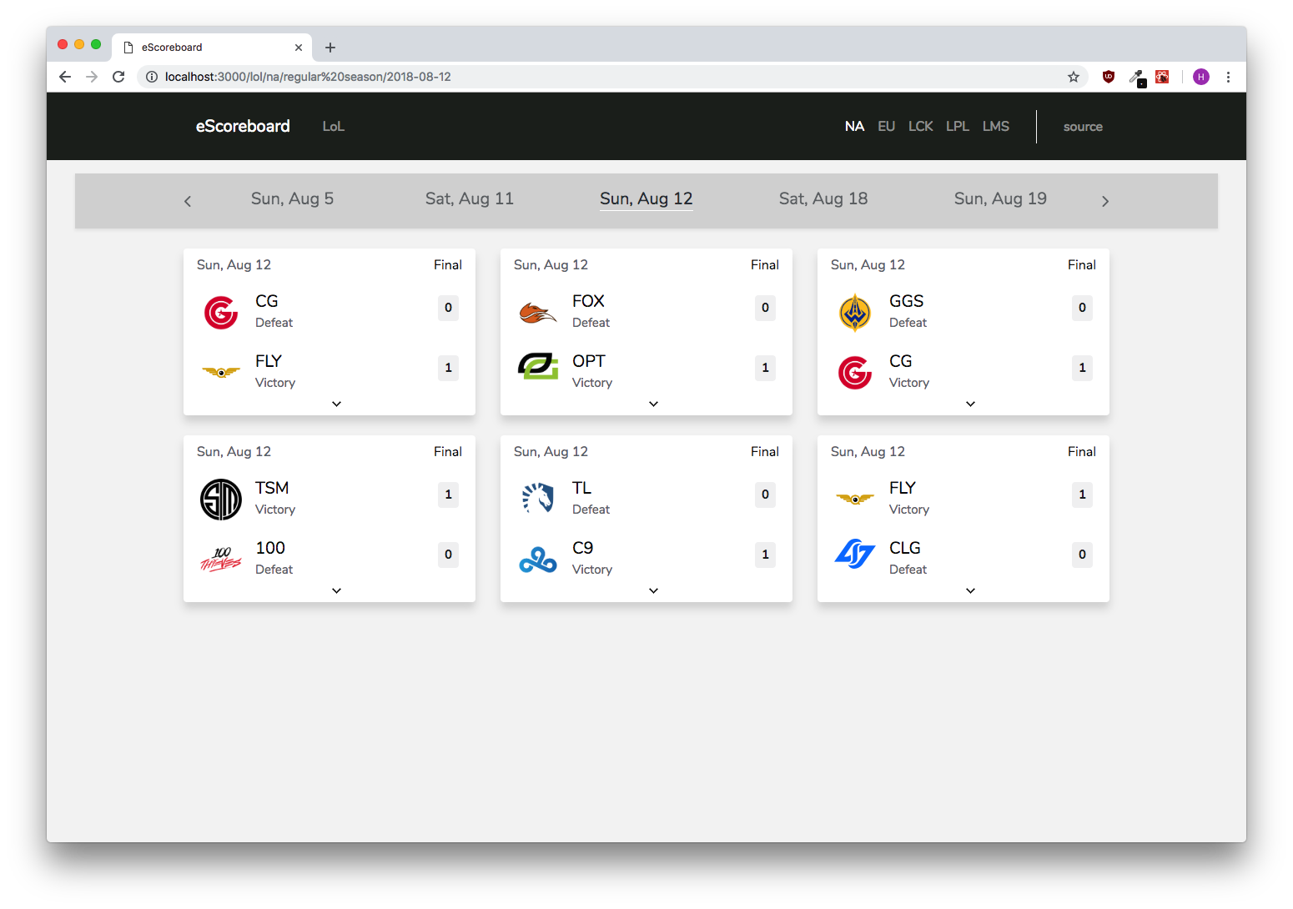Click the OpTic Gaming logo
This screenshot has height=909, width=1293.
[538, 366]
